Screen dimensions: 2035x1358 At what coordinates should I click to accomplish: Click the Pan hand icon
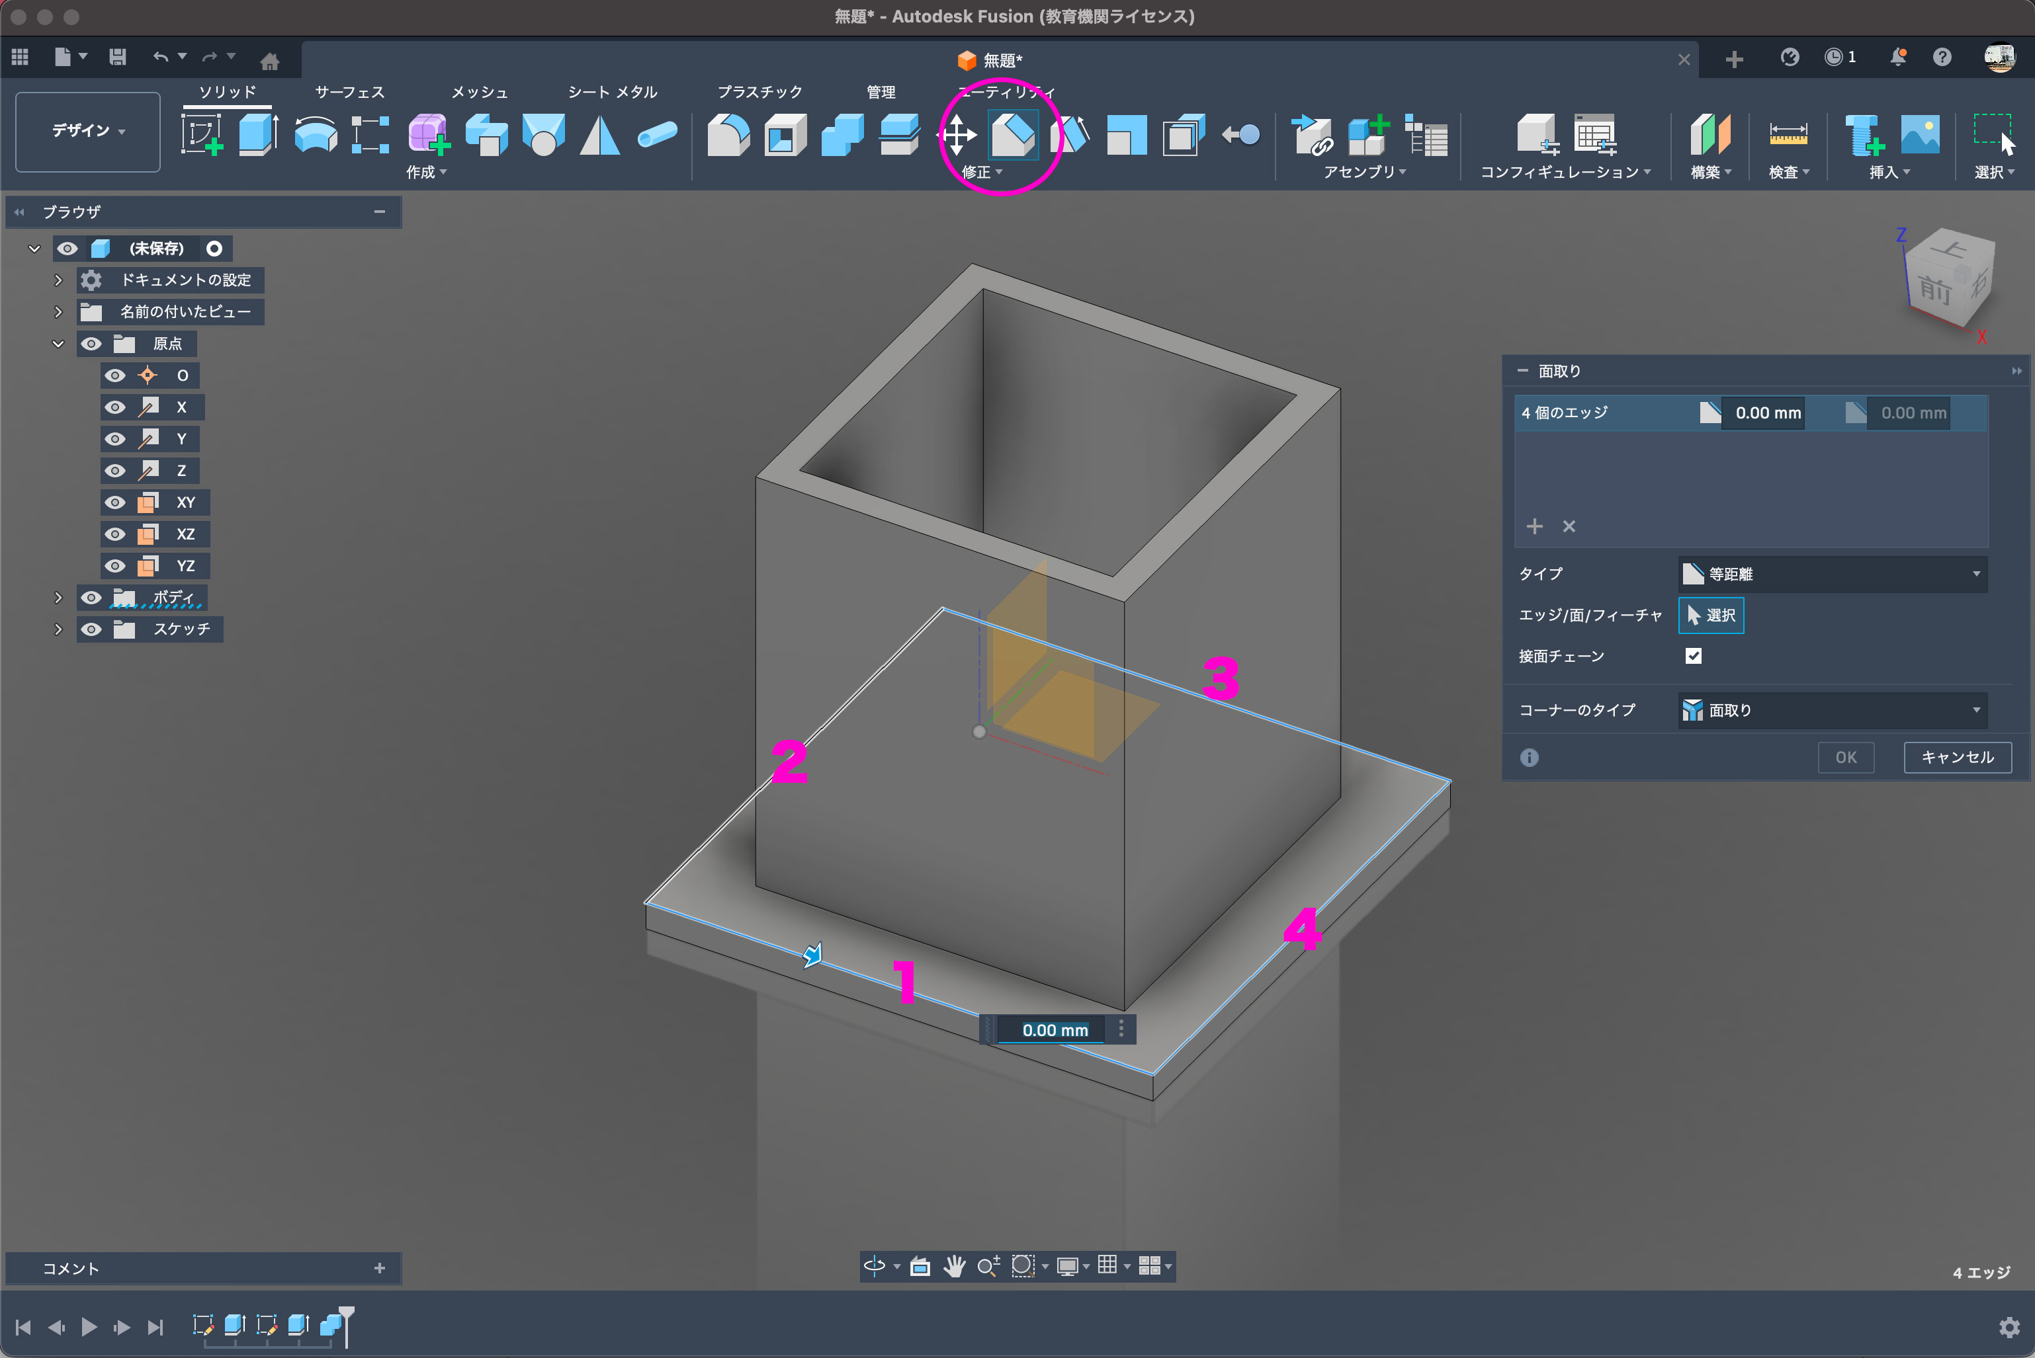click(x=954, y=1266)
